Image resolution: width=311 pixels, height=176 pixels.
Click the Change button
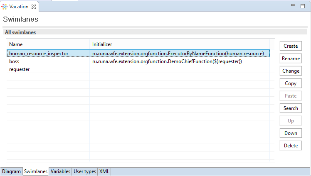[x=291, y=71]
